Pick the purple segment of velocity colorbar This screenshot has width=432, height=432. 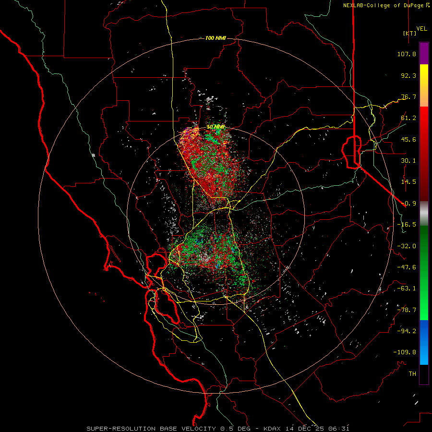point(424,54)
